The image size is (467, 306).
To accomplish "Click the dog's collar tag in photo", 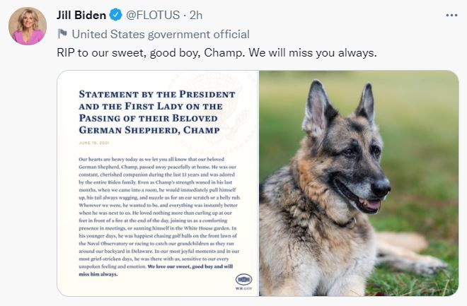I will (352, 222).
